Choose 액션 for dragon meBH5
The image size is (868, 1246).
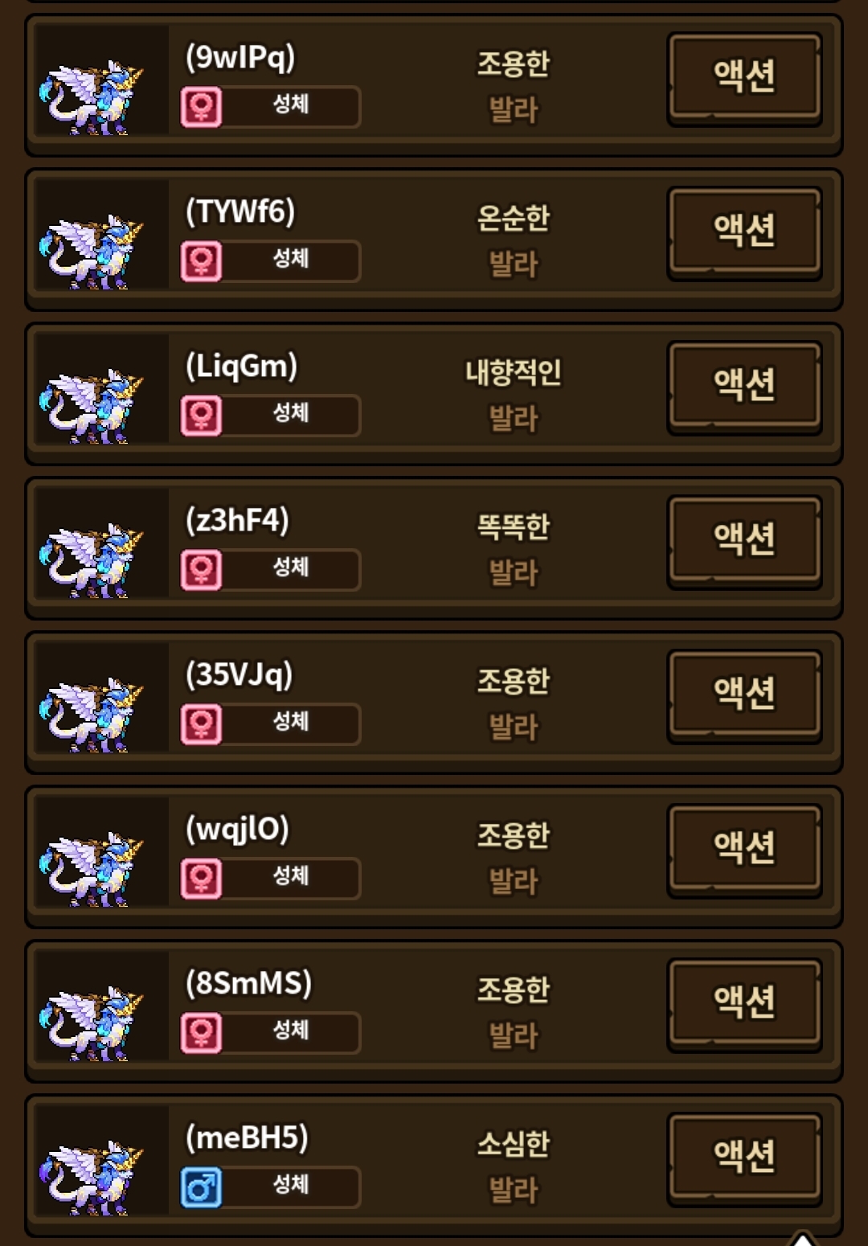click(x=744, y=1158)
